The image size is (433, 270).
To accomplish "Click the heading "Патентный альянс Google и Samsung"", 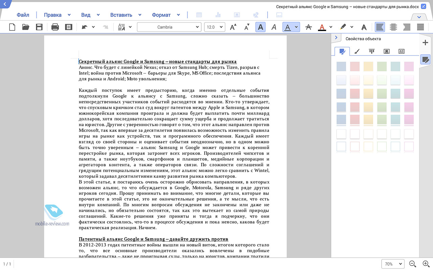I will pos(154,239).
